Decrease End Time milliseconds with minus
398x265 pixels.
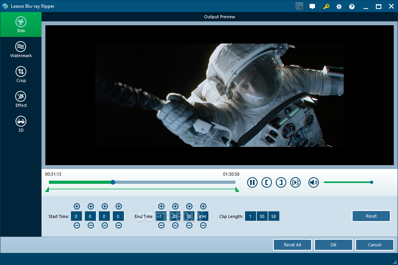203,225
